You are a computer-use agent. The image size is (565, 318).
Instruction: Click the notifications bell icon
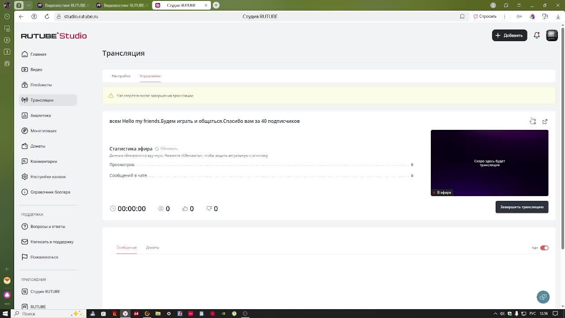point(537,35)
